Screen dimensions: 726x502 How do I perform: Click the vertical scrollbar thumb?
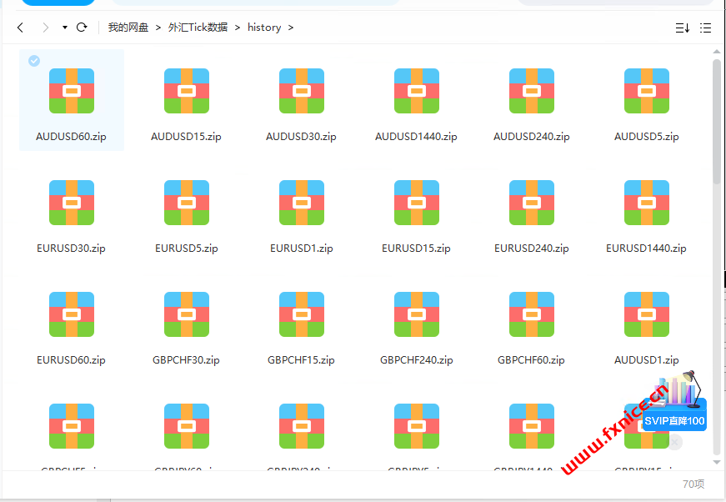[717, 121]
